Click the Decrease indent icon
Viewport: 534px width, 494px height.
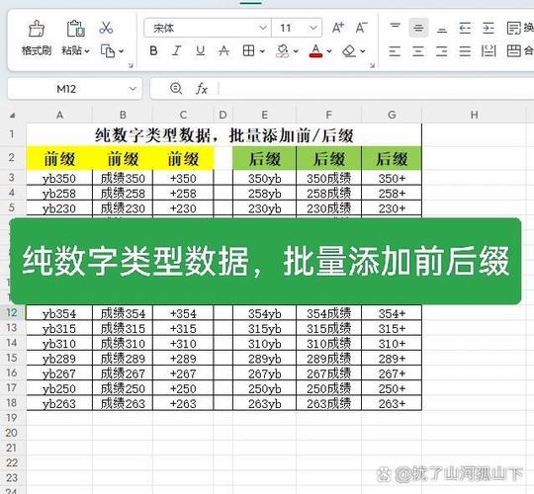465,28
